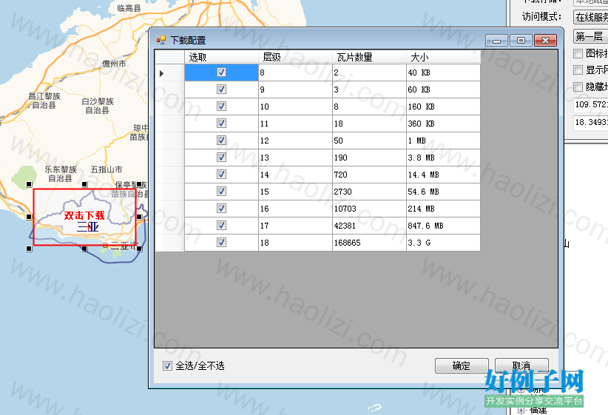Click tile count cell 42381
The image size is (608, 415).
click(369, 226)
